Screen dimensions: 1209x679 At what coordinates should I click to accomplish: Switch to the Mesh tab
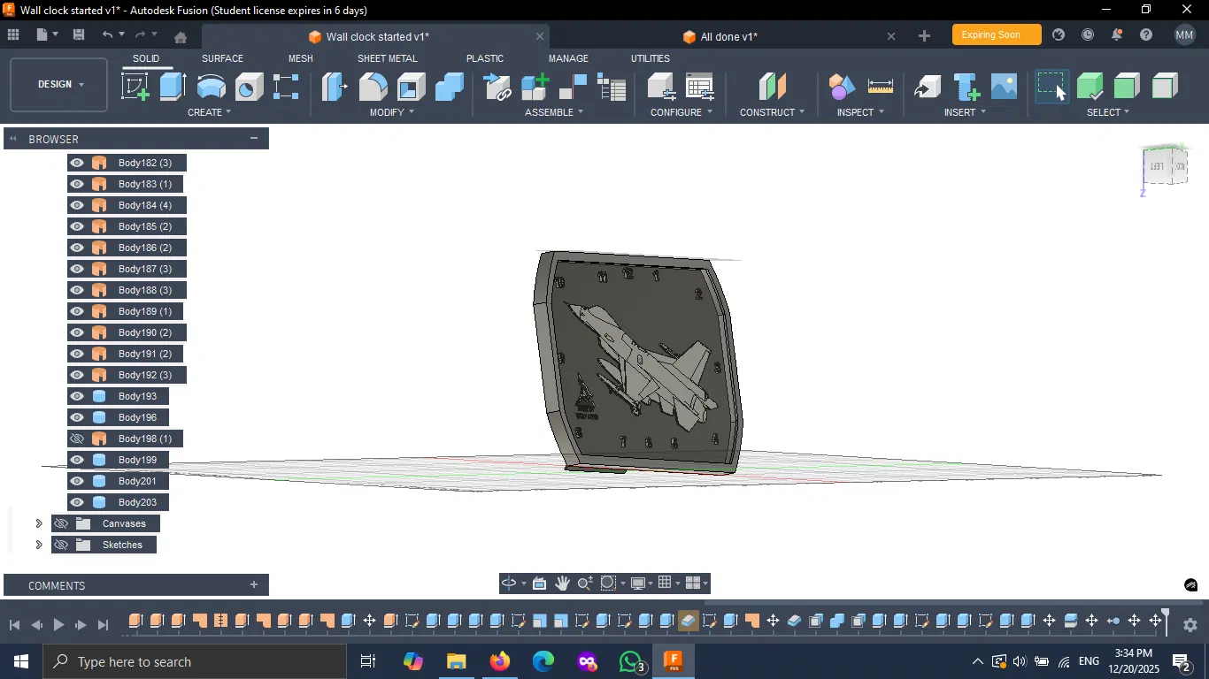click(301, 58)
